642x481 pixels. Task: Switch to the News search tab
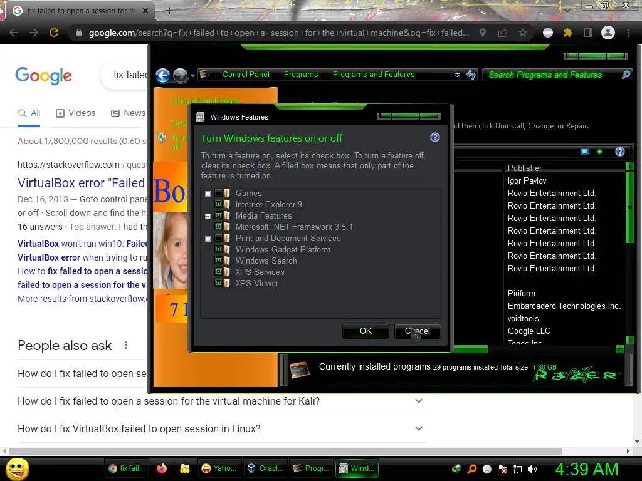128,113
